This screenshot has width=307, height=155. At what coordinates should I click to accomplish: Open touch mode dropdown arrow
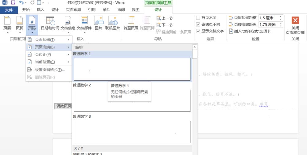[43, 3]
